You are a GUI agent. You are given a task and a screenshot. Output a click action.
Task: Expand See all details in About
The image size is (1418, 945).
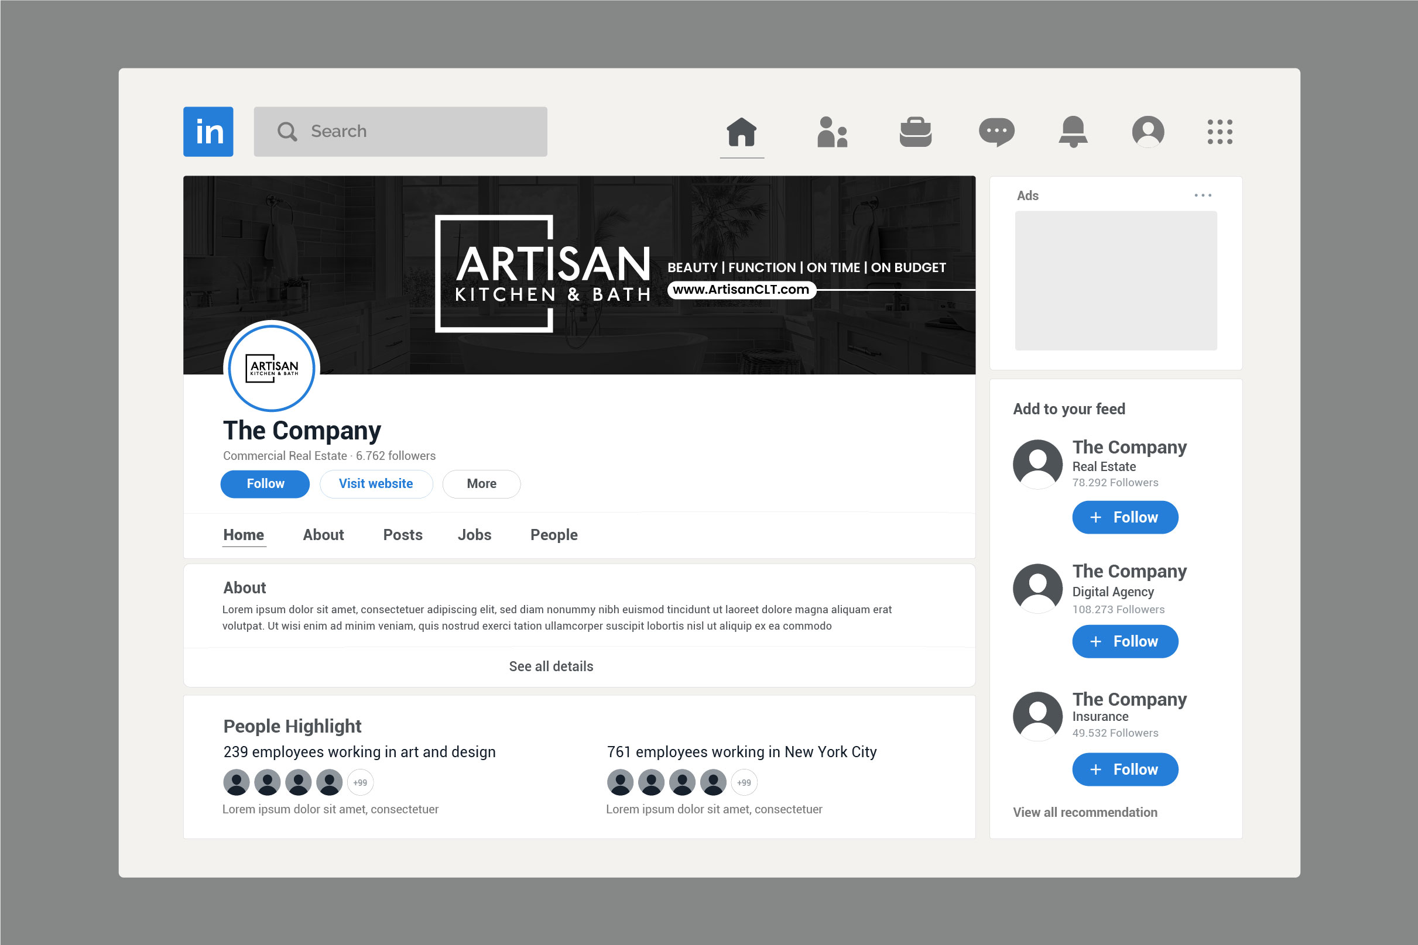(x=551, y=666)
